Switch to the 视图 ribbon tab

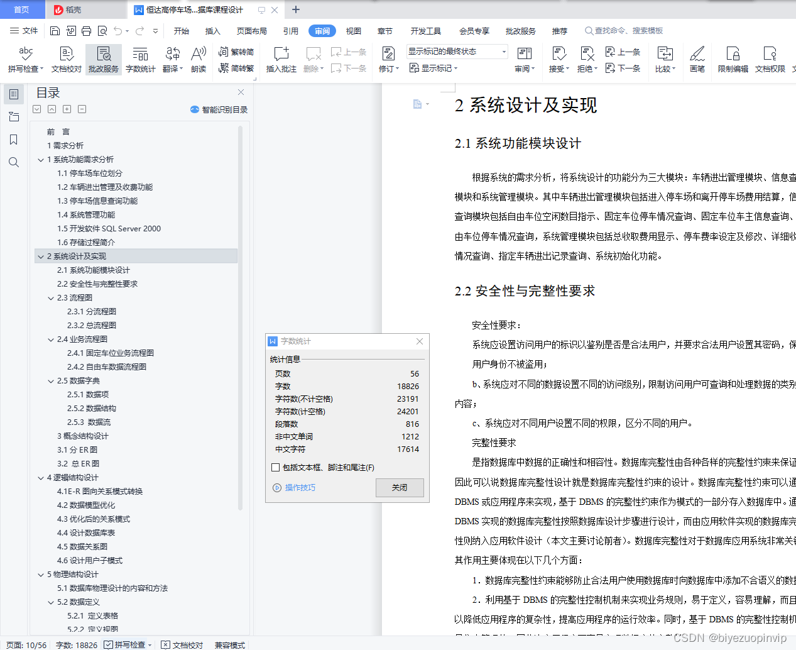click(x=353, y=30)
